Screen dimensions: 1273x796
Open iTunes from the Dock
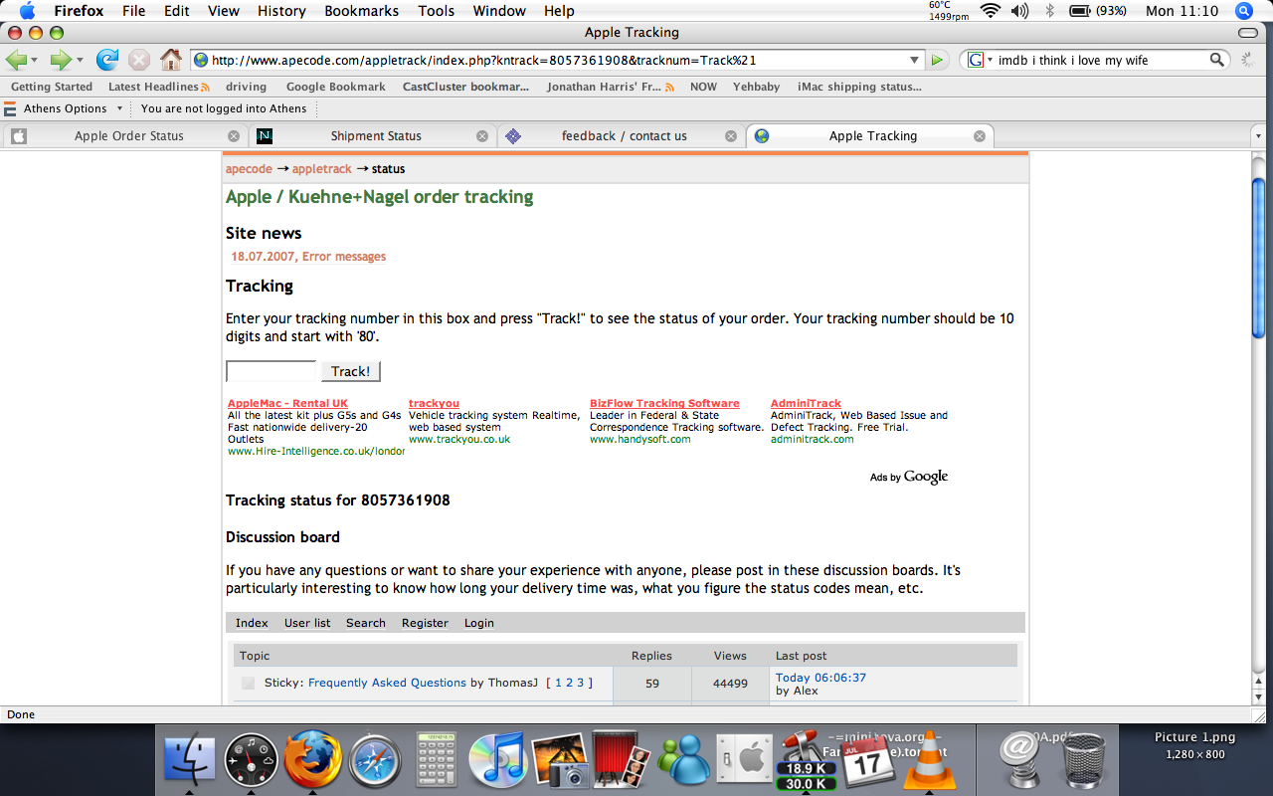pos(497,761)
